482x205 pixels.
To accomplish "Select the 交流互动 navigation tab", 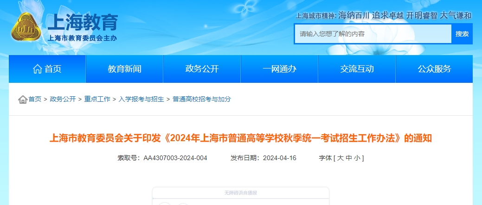I will coord(357,69).
